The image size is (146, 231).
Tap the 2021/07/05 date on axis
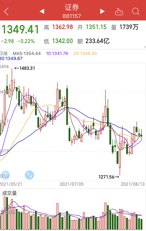pos(72,184)
